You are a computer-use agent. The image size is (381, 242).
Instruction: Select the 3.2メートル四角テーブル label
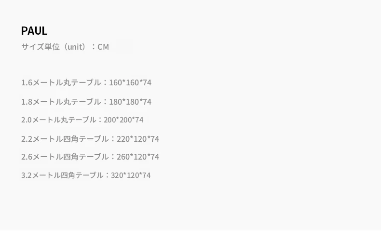62,175
